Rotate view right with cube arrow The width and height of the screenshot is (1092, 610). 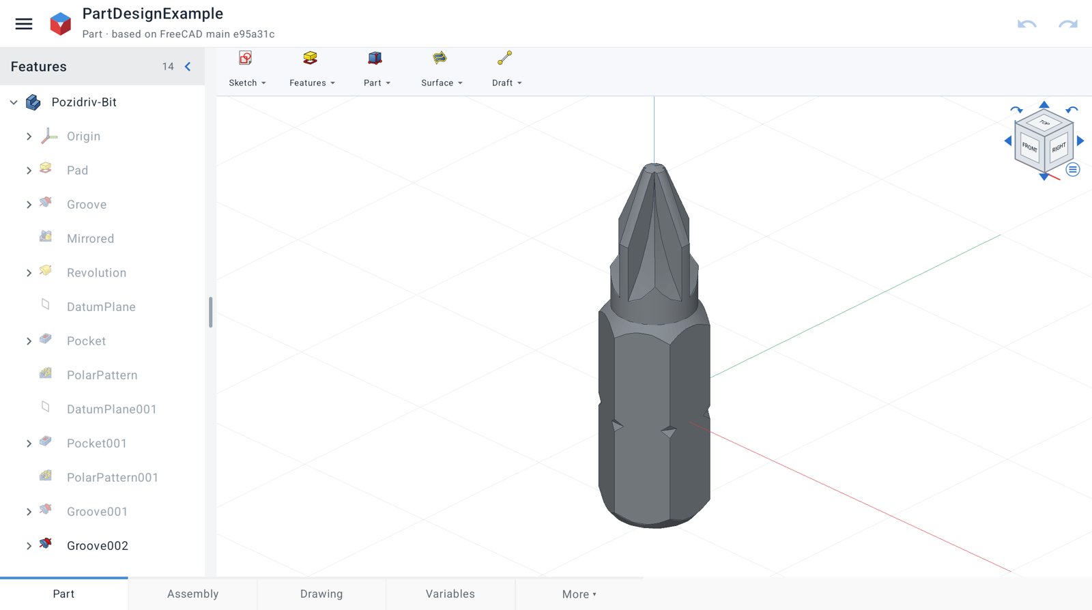[1080, 141]
